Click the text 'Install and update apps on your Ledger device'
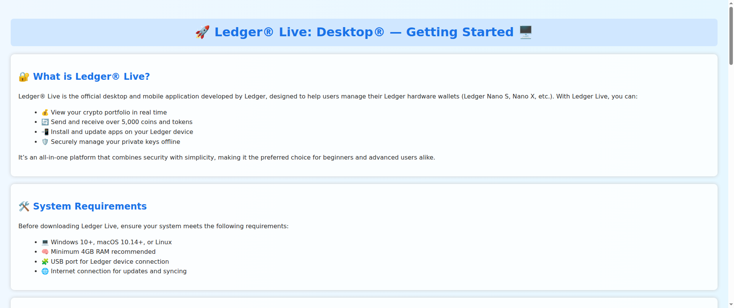Image resolution: width=734 pixels, height=308 pixels. [122, 132]
